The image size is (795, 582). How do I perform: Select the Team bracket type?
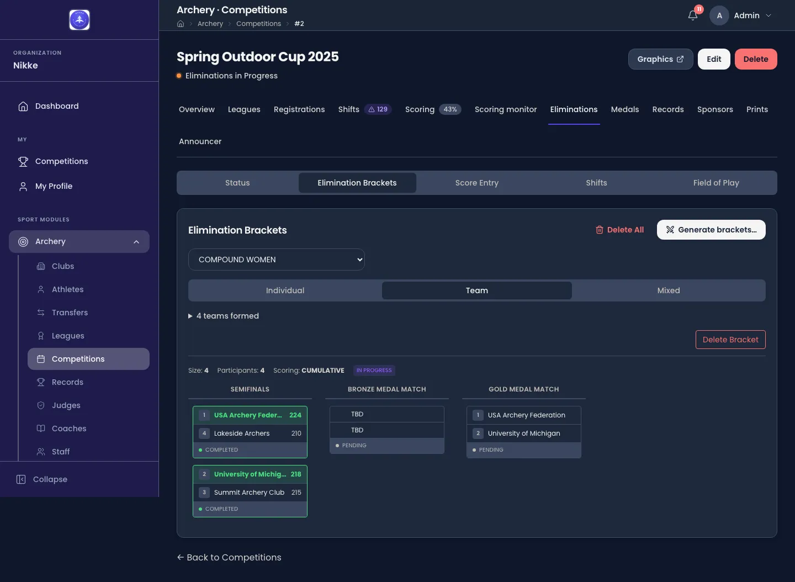click(477, 290)
